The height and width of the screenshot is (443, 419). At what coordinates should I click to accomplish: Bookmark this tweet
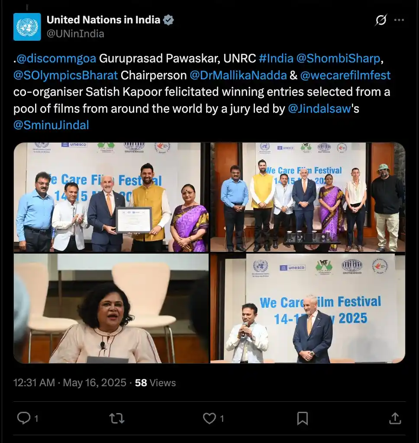(x=303, y=418)
